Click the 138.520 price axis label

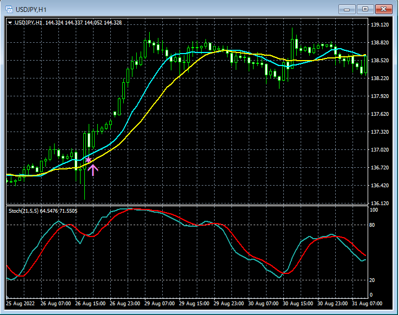point(380,61)
